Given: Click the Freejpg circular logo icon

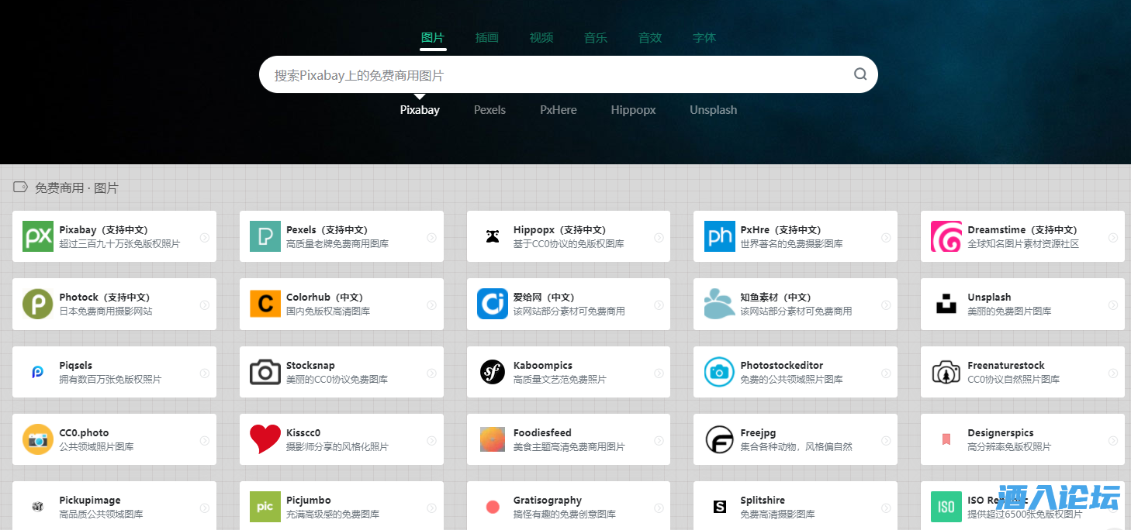Looking at the screenshot, I should click(719, 439).
